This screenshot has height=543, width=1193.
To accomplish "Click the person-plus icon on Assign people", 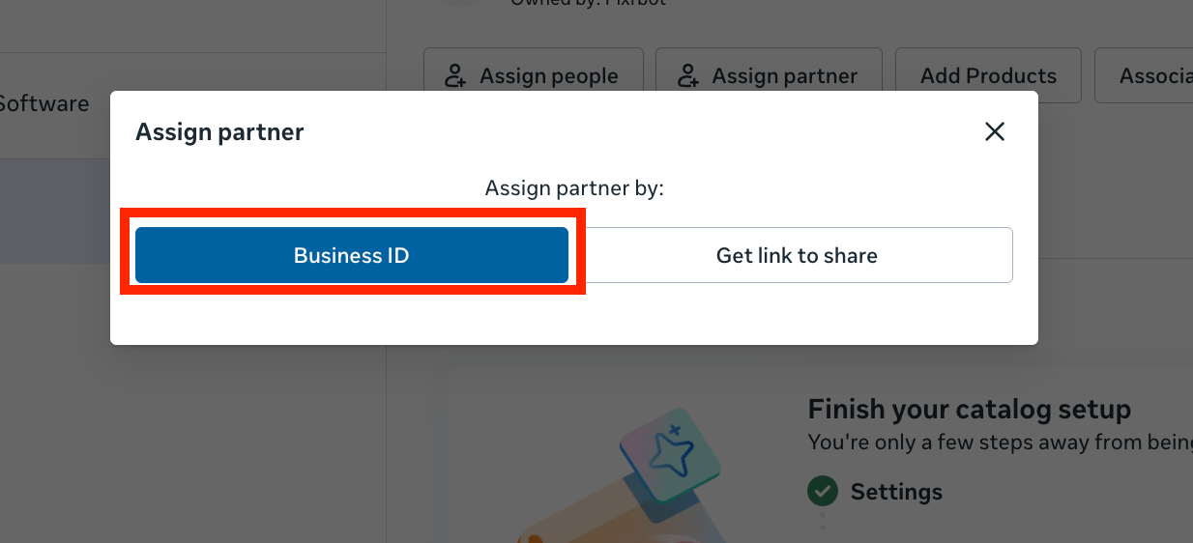I will [455, 75].
